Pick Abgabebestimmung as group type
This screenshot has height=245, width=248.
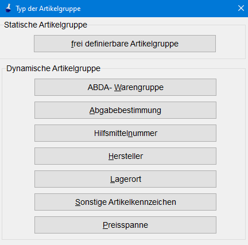point(125,110)
